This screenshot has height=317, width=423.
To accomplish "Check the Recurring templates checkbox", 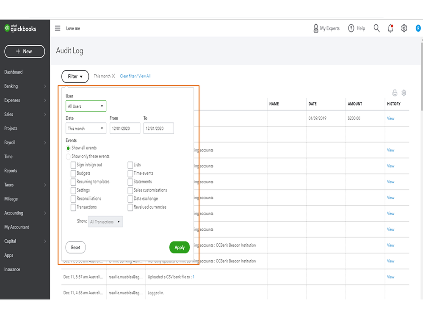I will pyautogui.click(x=73, y=182).
